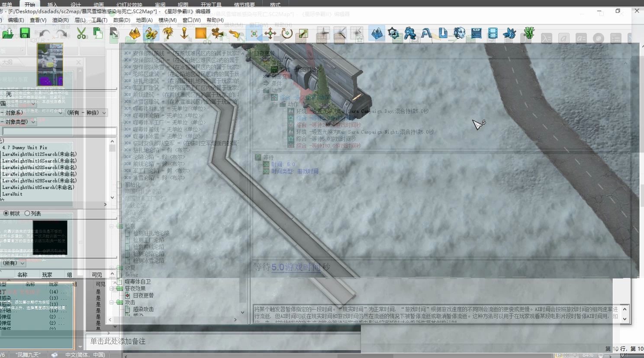
Task: Click the redo arrow icon
Action: coord(61,33)
